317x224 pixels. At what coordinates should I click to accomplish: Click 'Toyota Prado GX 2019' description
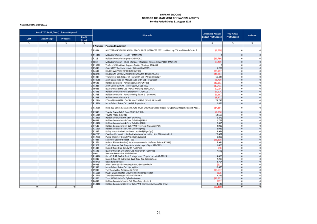[x=116, y=115]
